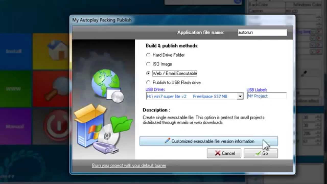Image resolution: width=327 pixels, height=184 pixels.
Task: Click the USB Label text field
Action: [x=267, y=96]
